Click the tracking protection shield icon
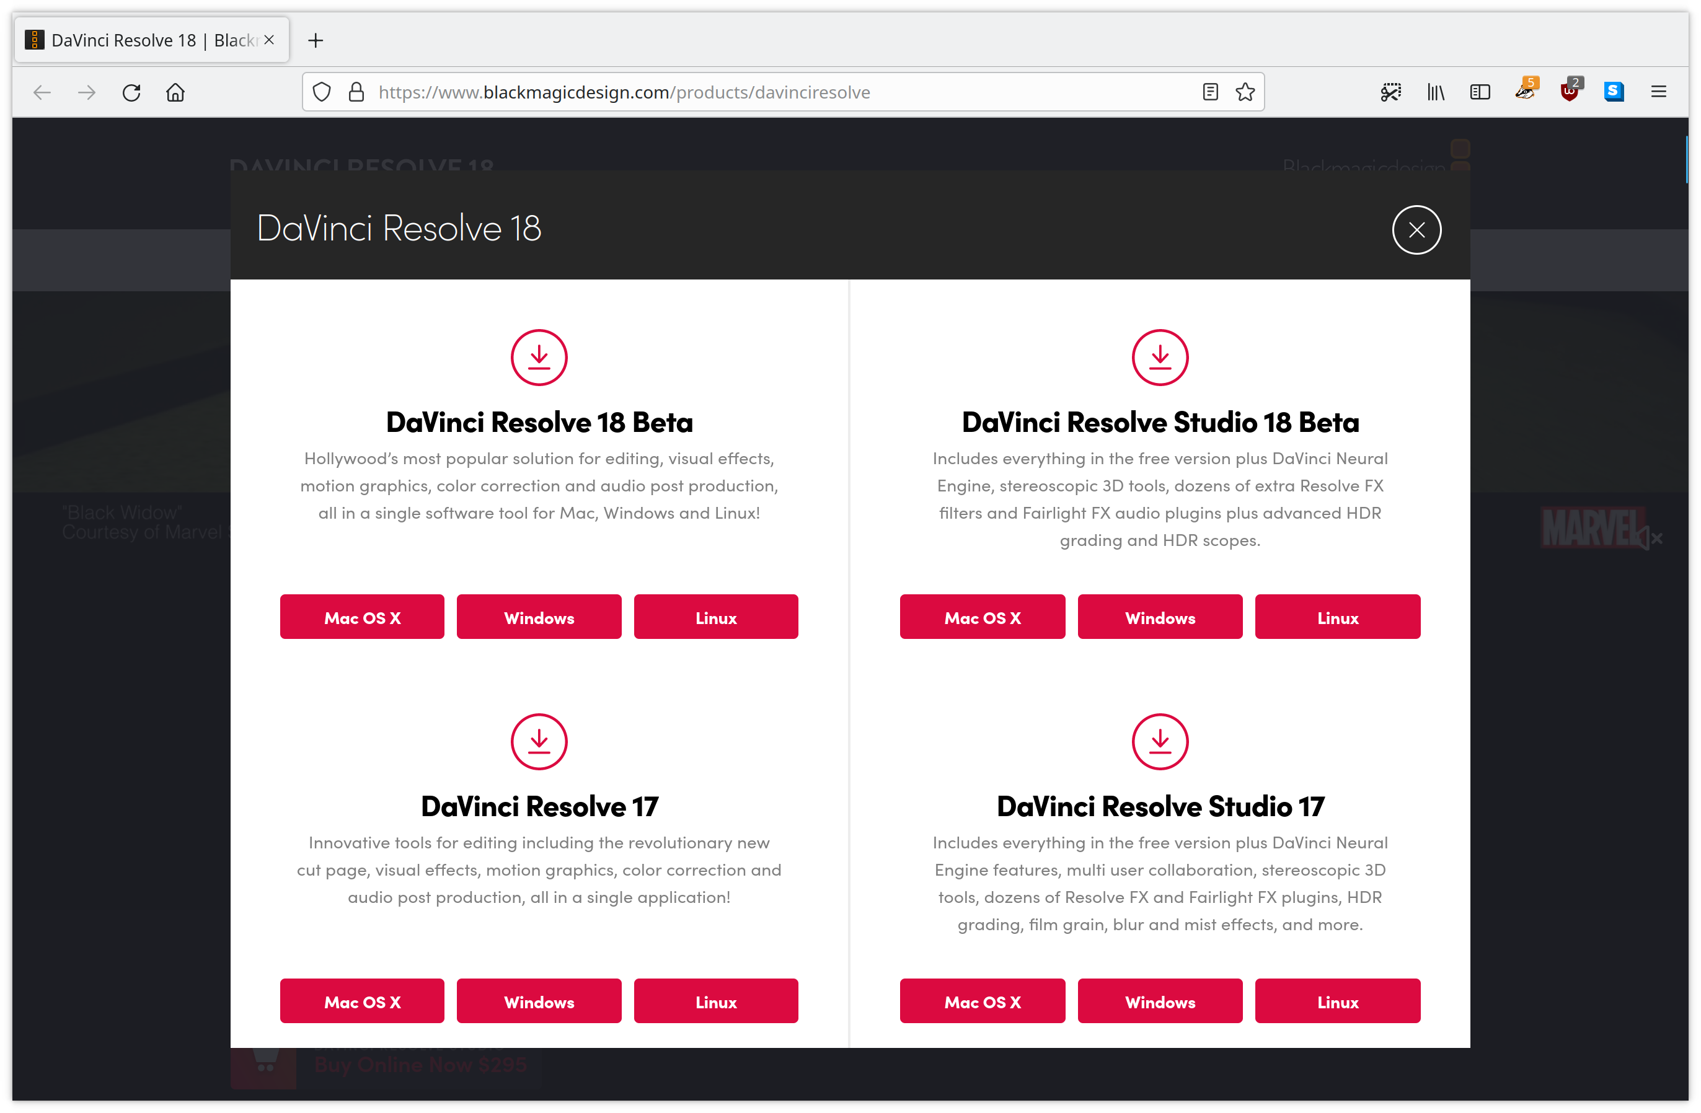Screen dimensions: 1701x1113 (x=322, y=92)
